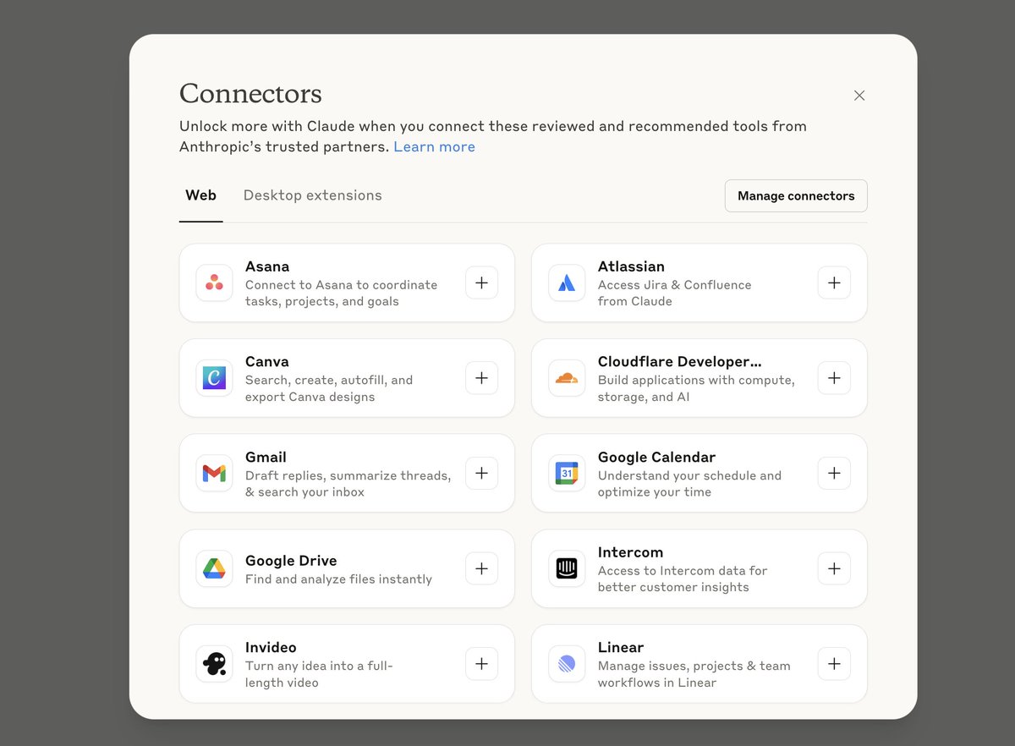The image size is (1015, 746).
Task: Click the Google Calendar logo icon
Action: 567,473
